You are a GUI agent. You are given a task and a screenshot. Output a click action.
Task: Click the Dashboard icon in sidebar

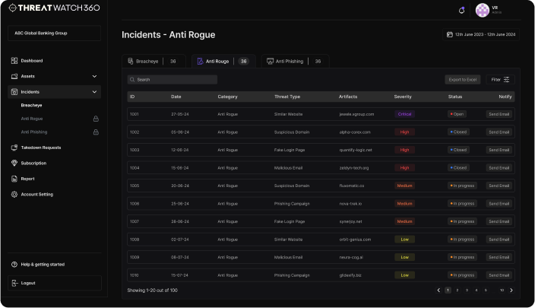(14, 60)
